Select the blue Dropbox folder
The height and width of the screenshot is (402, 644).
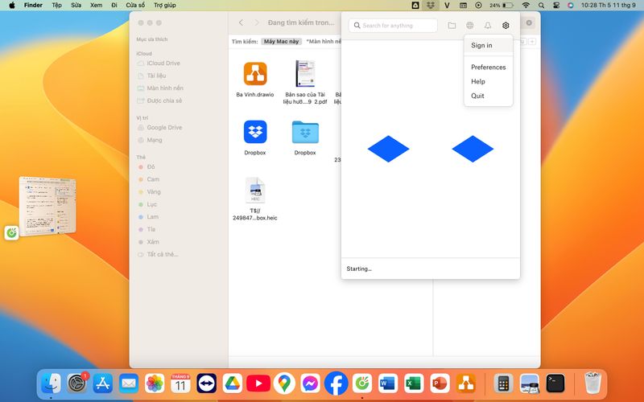pos(305,132)
